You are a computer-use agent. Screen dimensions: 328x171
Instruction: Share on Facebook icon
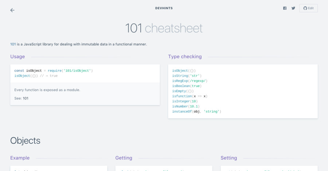(x=285, y=8)
